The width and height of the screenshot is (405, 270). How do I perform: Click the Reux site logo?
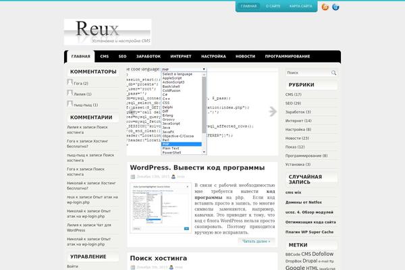108,32
